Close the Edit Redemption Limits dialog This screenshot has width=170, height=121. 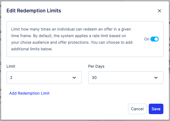pyautogui.click(x=159, y=11)
